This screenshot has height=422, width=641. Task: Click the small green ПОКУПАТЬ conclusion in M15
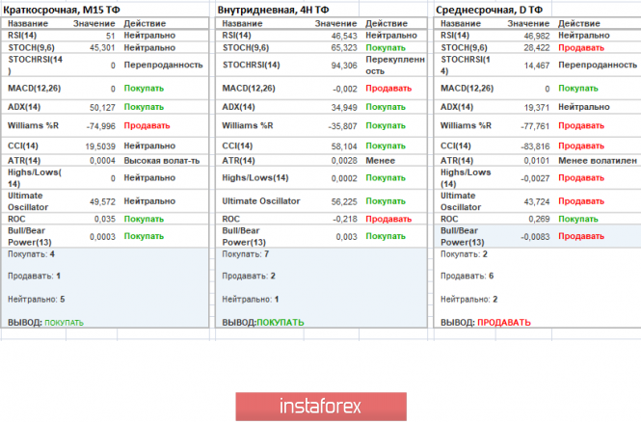pyautogui.click(x=65, y=323)
